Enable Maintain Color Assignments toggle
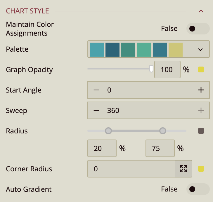This screenshot has width=213, height=202. (x=198, y=29)
